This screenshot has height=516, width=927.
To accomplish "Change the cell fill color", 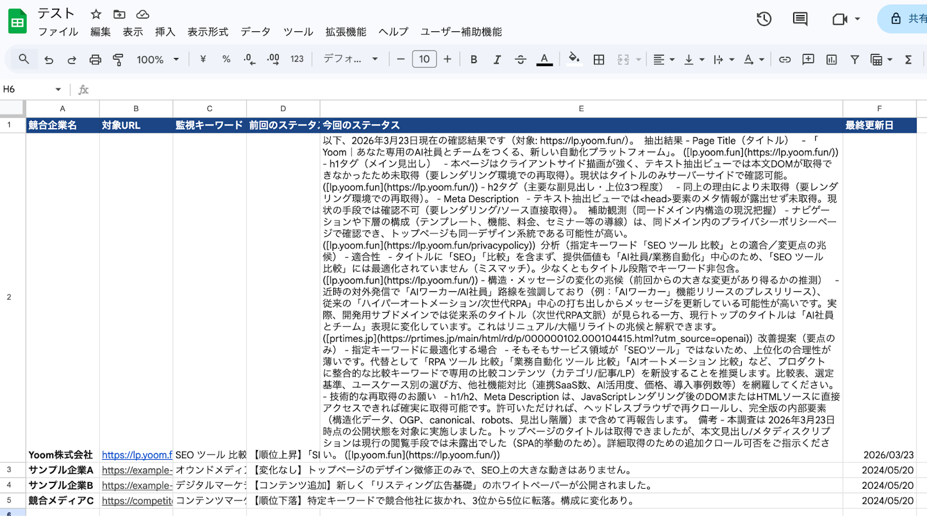I will coord(574,59).
